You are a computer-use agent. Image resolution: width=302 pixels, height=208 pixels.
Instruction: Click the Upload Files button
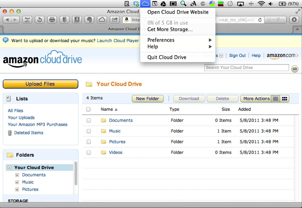coord(40,84)
